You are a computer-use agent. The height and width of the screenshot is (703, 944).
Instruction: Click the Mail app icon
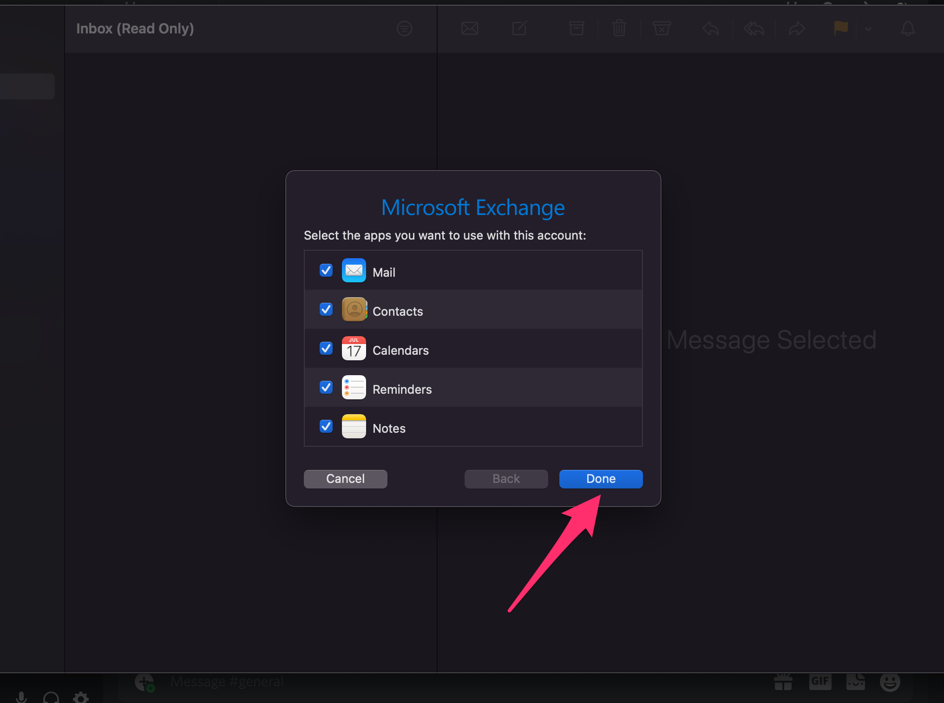tap(354, 270)
